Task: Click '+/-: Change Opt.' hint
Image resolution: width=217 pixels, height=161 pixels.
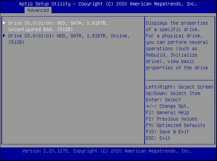Action: [168, 106]
